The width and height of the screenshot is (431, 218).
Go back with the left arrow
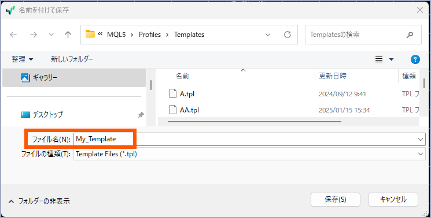pos(13,35)
